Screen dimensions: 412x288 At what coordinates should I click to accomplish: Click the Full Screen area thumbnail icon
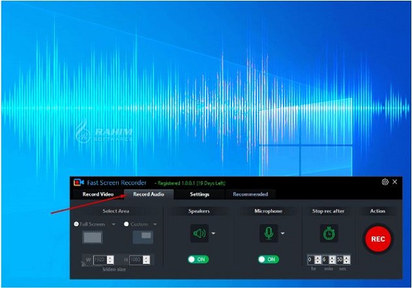tap(92, 238)
